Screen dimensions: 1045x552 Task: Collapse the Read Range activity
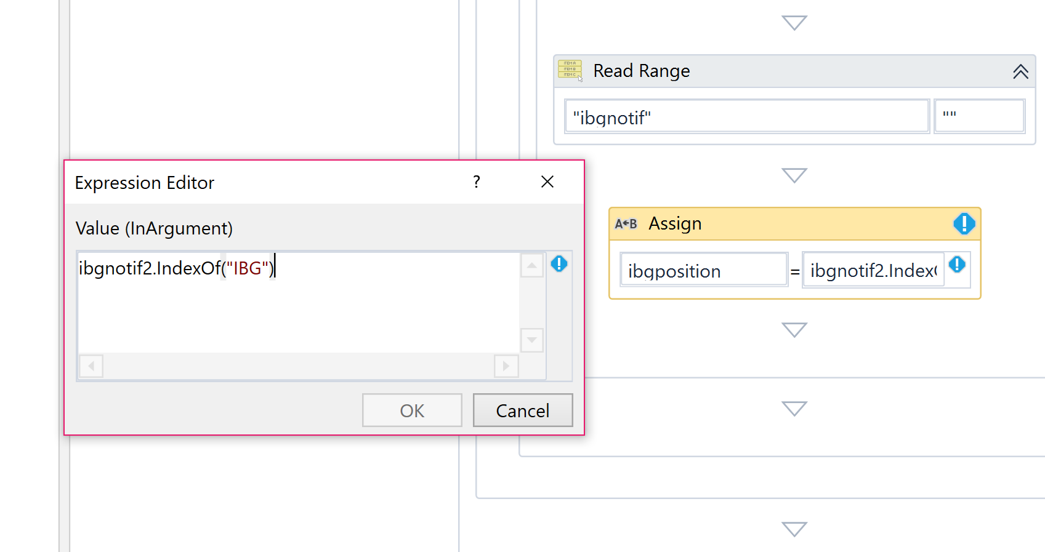click(x=1020, y=71)
